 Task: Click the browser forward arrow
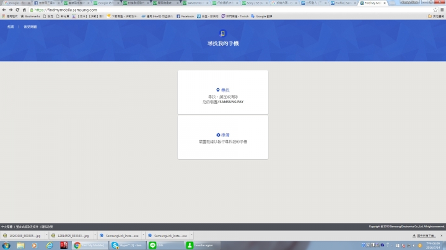tap(11, 10)
